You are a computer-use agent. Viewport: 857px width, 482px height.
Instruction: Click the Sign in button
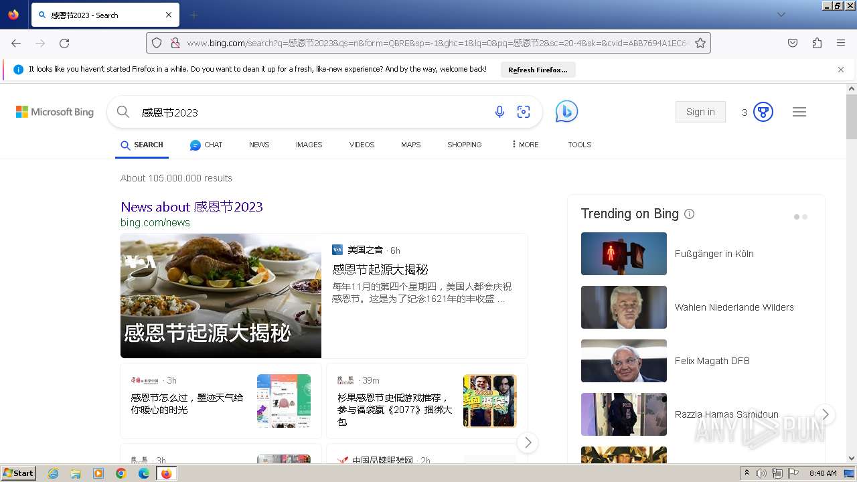(x=700, y=112)
